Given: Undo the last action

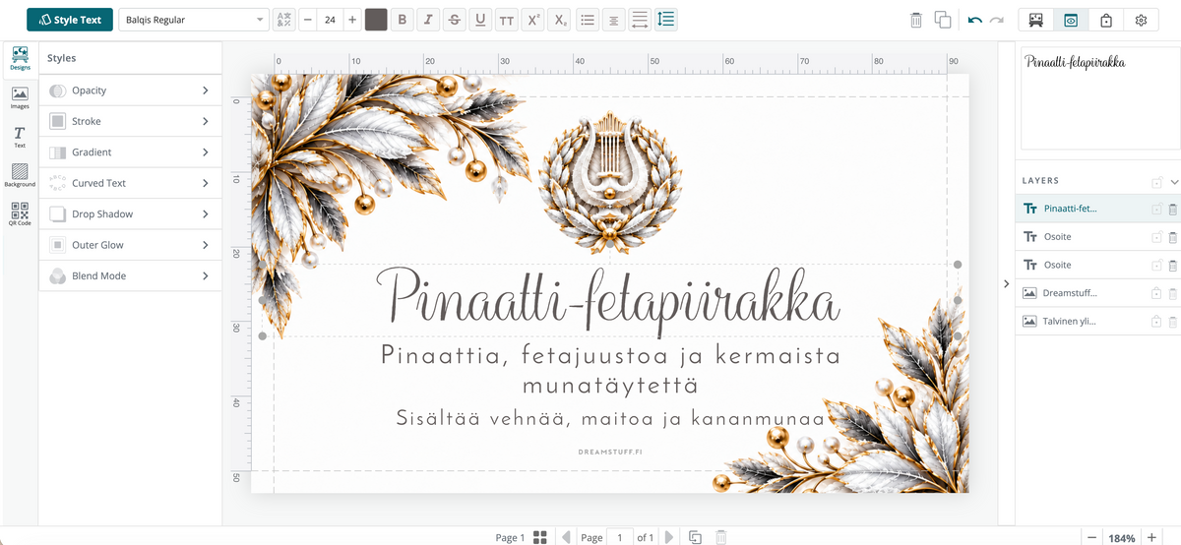Looking at the screenshot, I should (x=974, y=20).
